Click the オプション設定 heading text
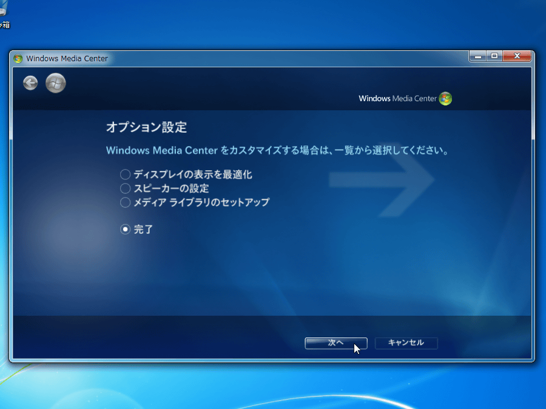The height and width of the screenshot is (409, 546). pos(146,127)
